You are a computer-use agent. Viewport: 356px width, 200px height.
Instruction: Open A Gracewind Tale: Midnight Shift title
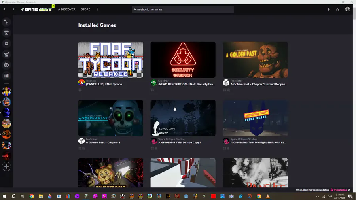click(x=258, y=143)
